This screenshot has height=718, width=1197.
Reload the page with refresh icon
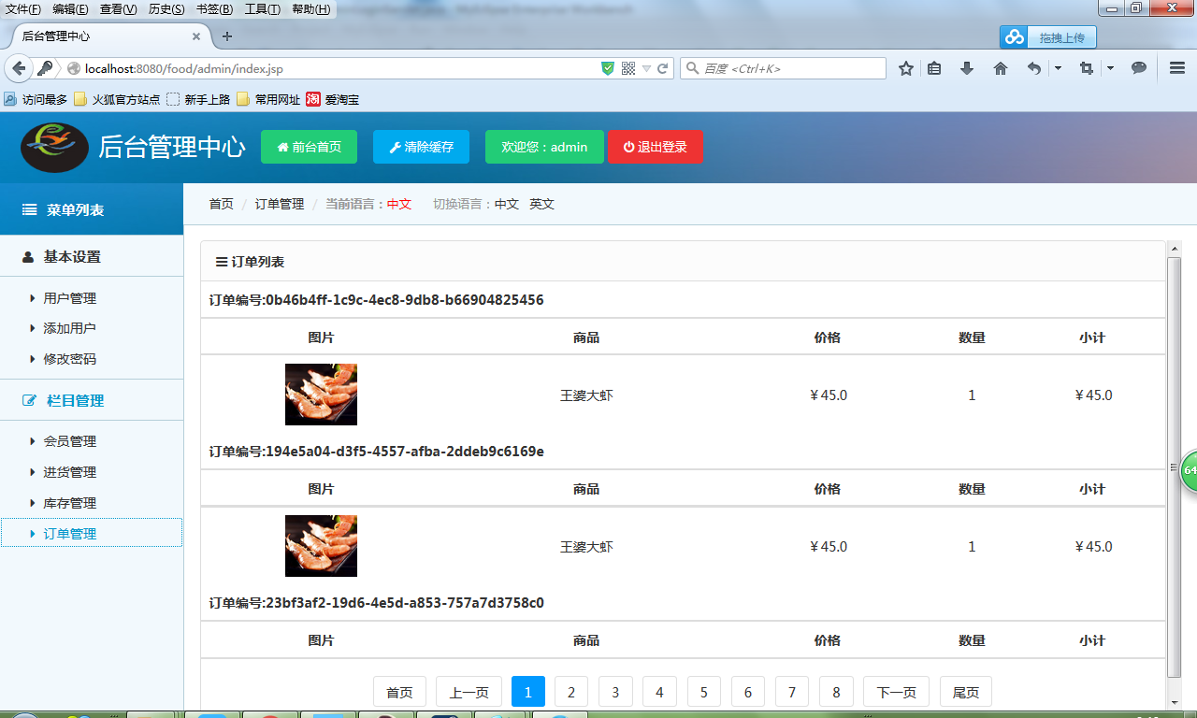[x=663, y=68]
